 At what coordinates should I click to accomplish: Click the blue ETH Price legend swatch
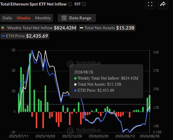[x=3, y=36]
